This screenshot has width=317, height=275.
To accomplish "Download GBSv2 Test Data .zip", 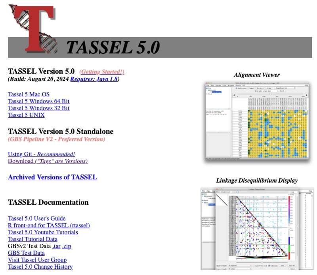I will click(x=67, y=246).
